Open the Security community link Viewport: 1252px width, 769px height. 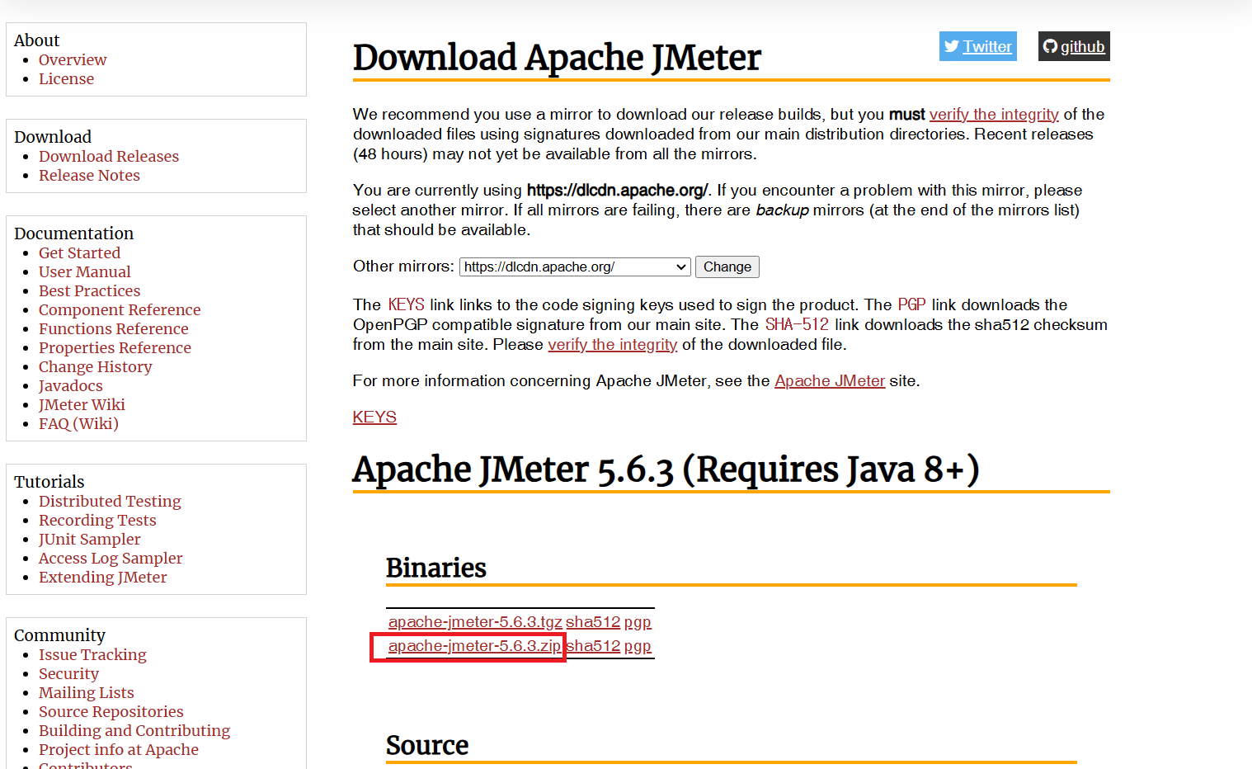coord(68,673)
